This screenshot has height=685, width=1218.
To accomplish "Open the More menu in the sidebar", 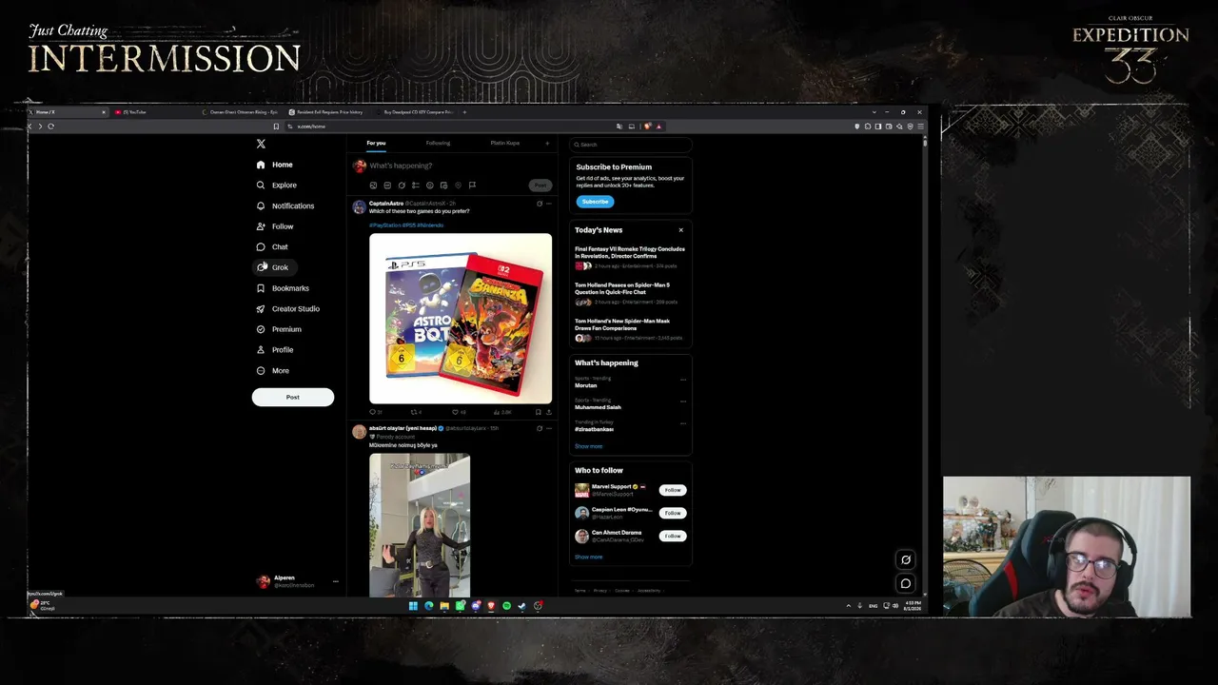I will [273, 371].
